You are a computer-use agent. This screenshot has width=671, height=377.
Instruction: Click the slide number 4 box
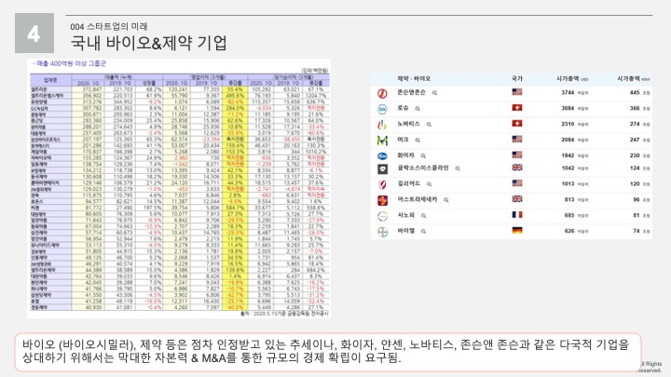(34, 33)
